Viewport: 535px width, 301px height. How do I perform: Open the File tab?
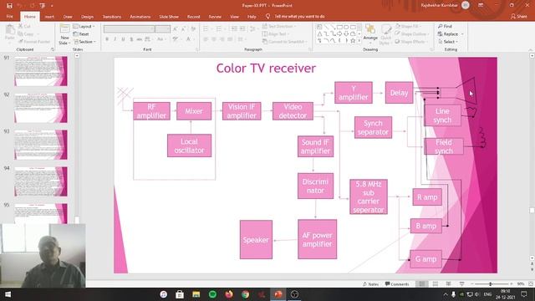click(9, 17)
